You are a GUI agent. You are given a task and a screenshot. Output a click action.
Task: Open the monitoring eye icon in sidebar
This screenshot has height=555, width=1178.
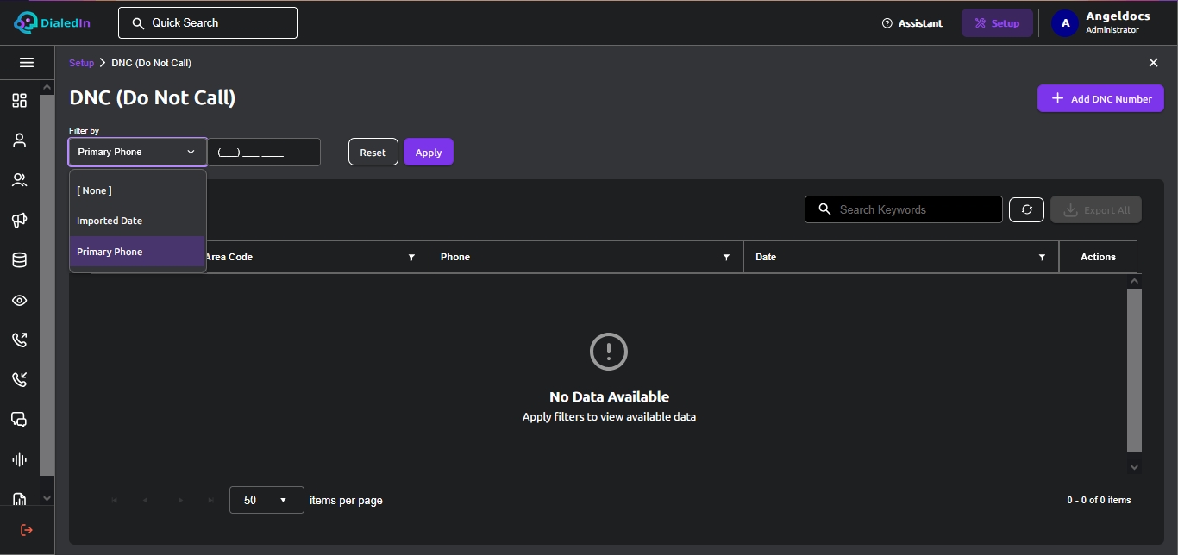(19, 301)
